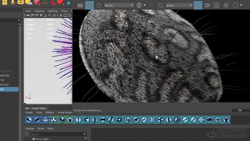250x141 pixels.
Task: Click the bucket node icon in Yeti toolbar
Action: (x=70, y=120)
